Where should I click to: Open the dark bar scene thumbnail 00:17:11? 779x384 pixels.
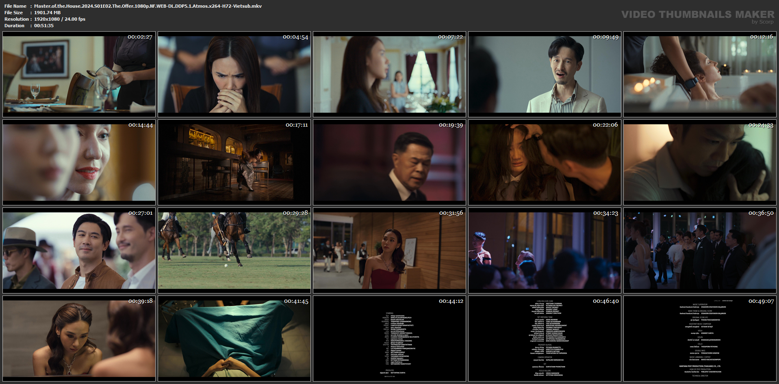click(x=234, y=162)
